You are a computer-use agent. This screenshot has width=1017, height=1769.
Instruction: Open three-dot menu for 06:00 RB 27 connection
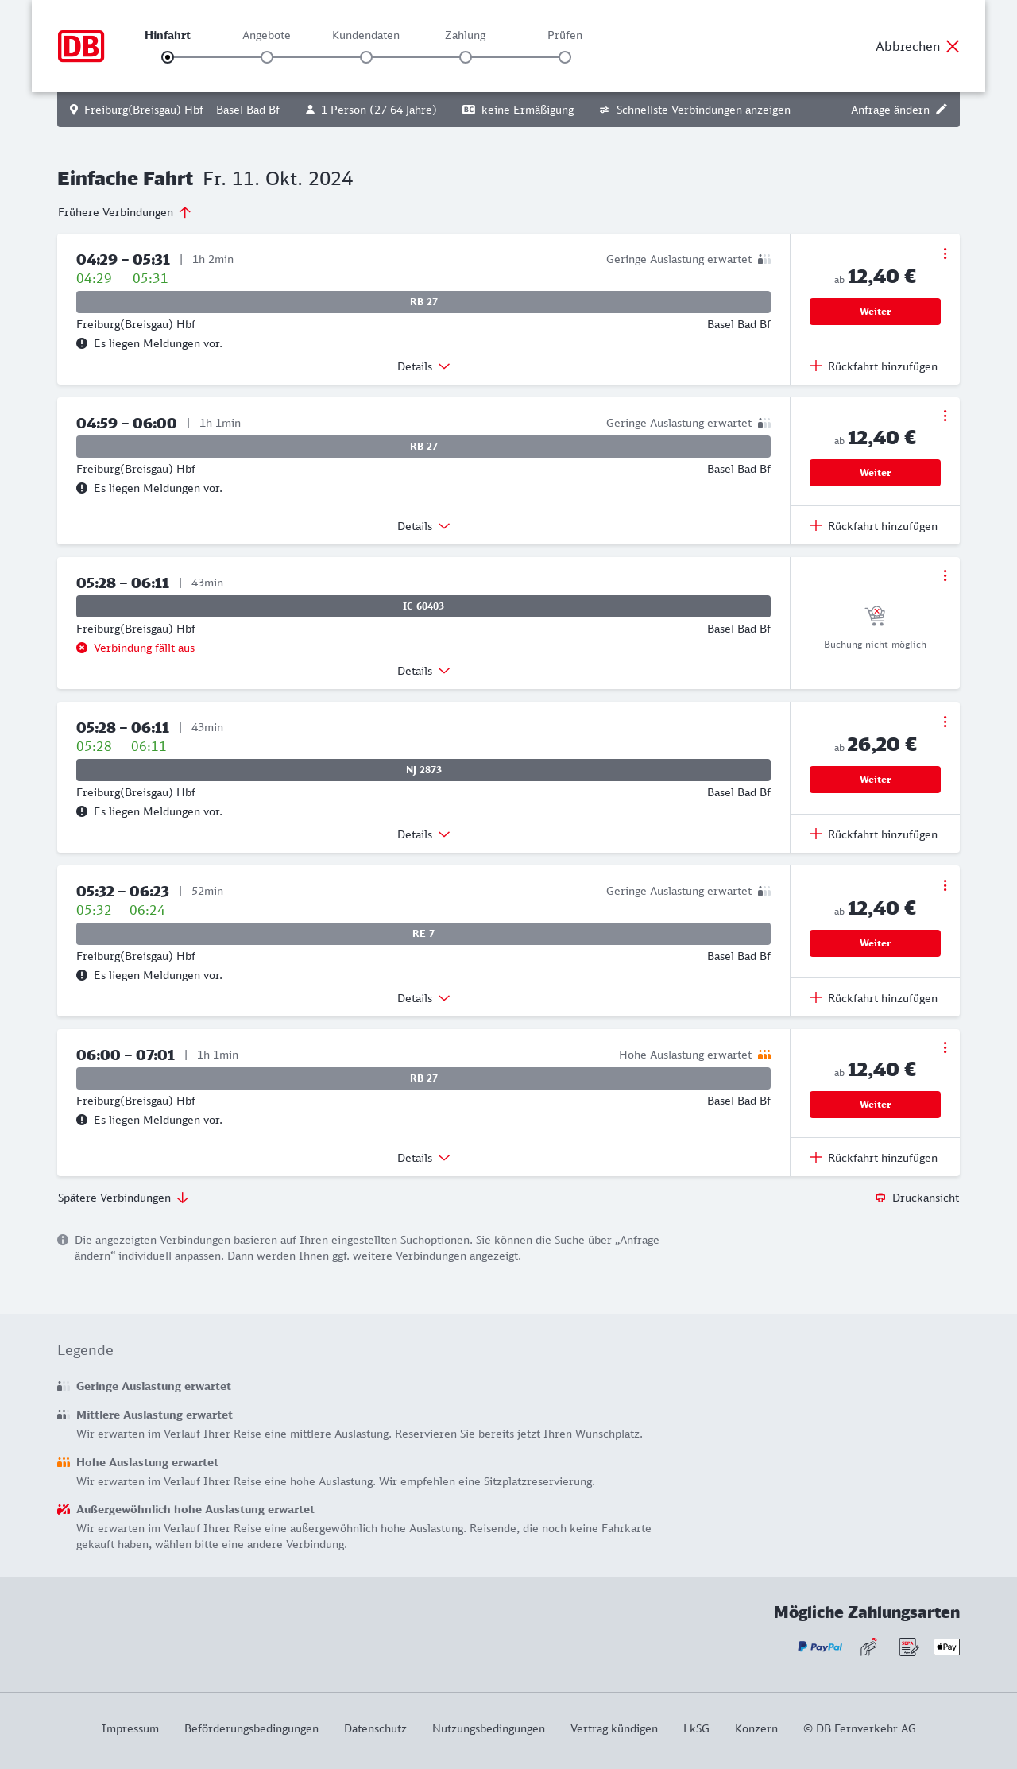coord(945,1047)
